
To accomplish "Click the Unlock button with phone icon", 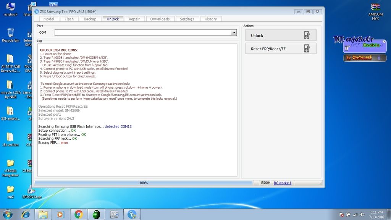I will [281, 36].
